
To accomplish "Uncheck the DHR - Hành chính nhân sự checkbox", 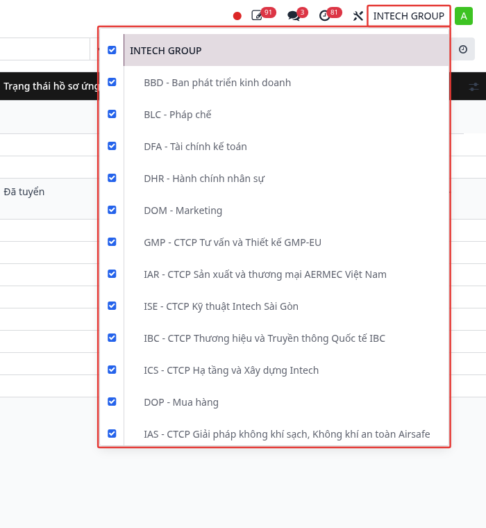I will pos(112,178).
